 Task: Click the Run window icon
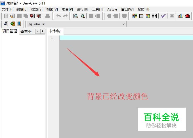[141, 16]
